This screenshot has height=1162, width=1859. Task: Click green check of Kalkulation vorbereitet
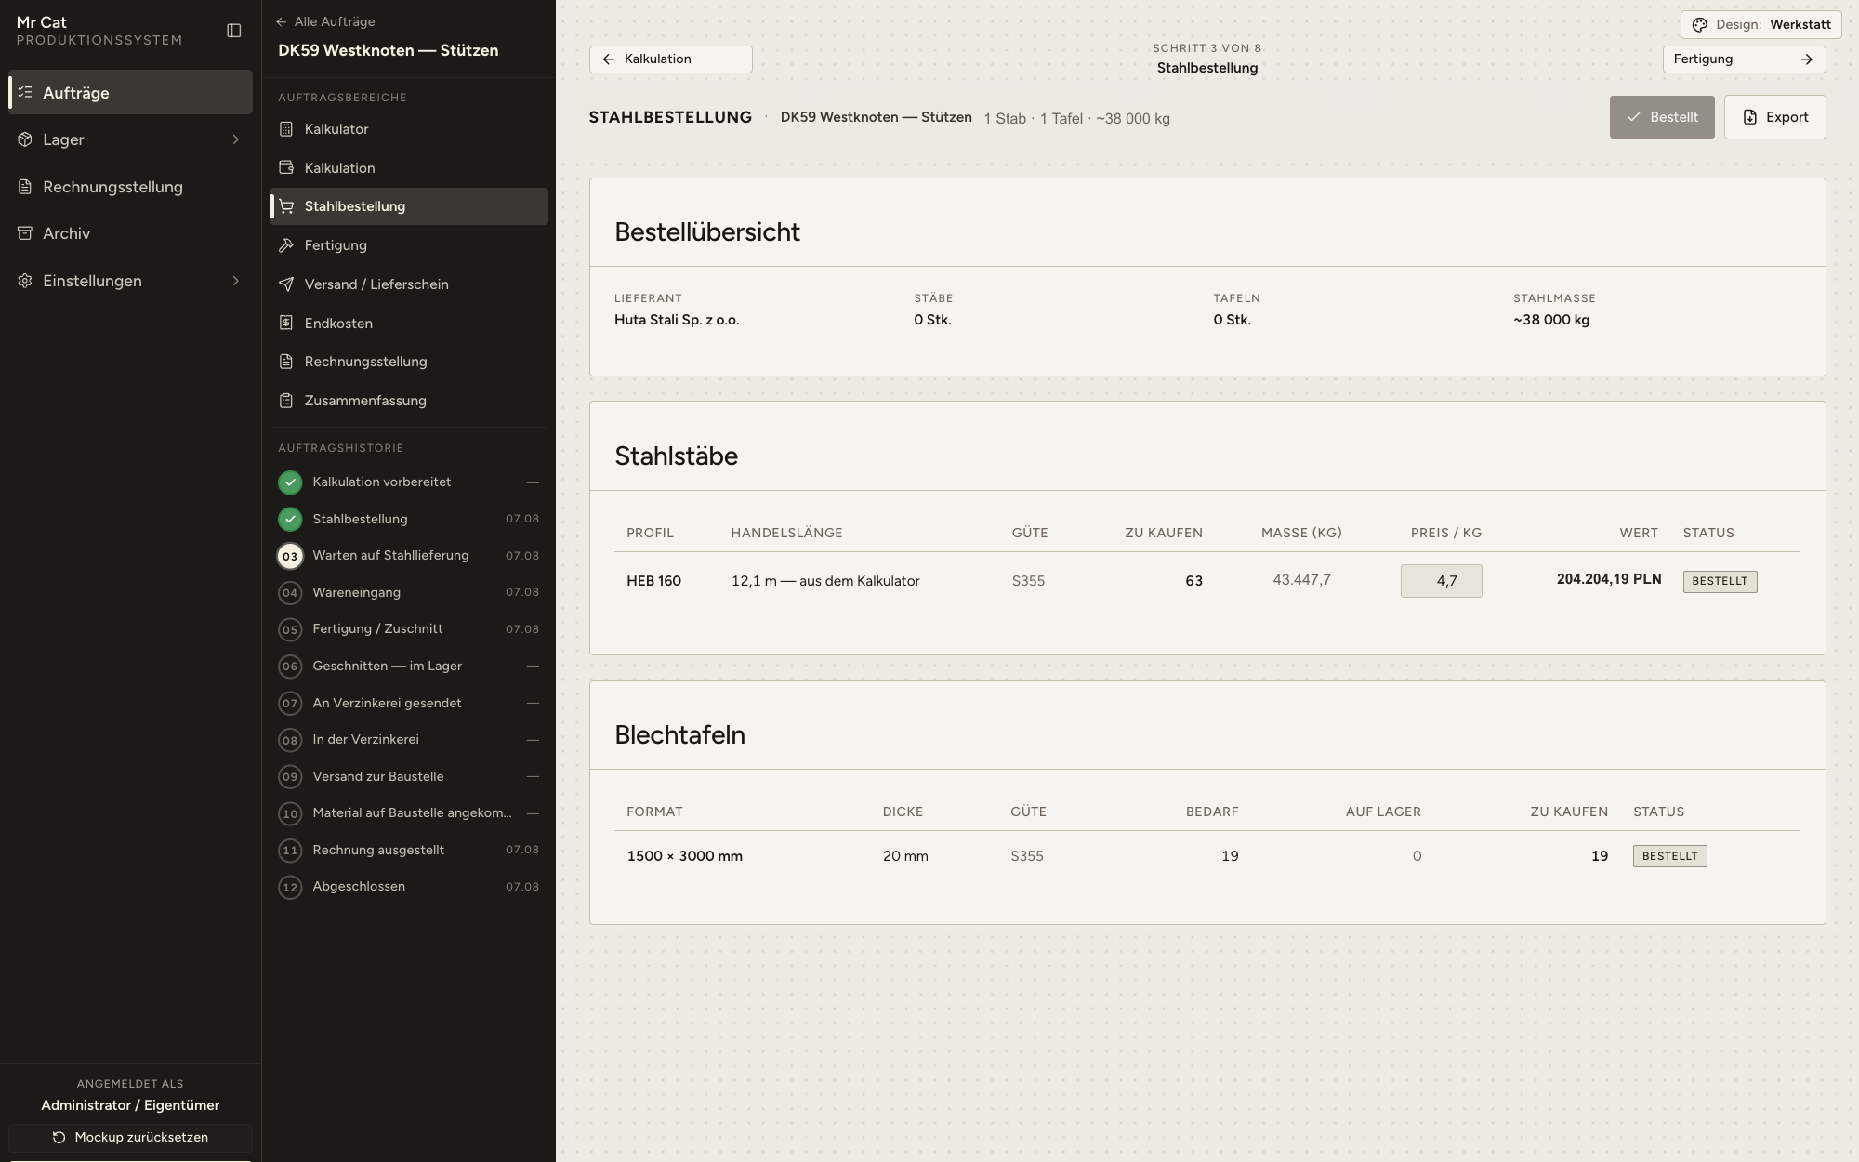(x=290, y=482)
